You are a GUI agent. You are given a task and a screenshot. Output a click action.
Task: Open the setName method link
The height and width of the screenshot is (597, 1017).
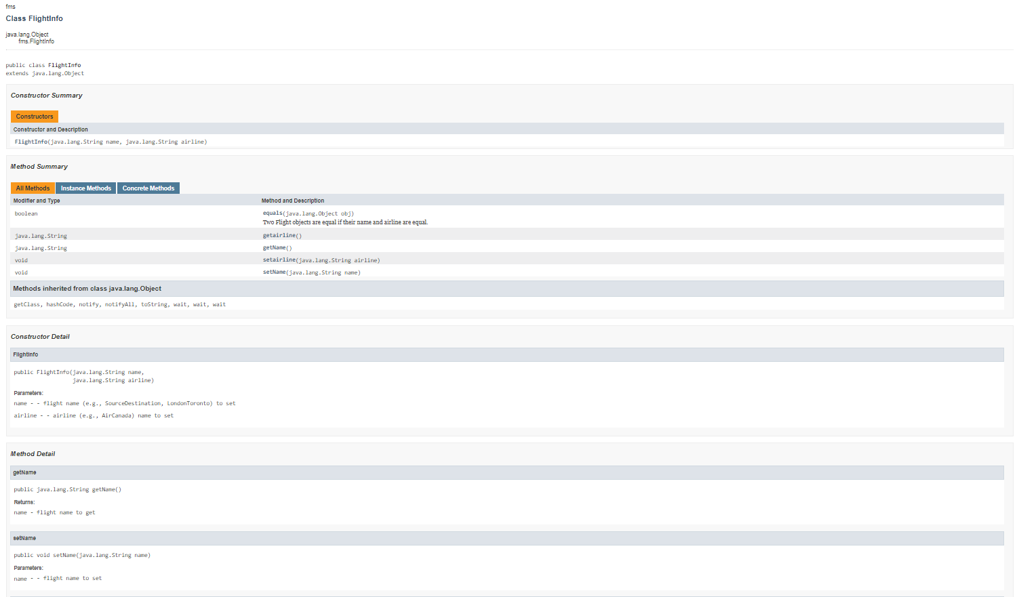click(x=274, y=272)
